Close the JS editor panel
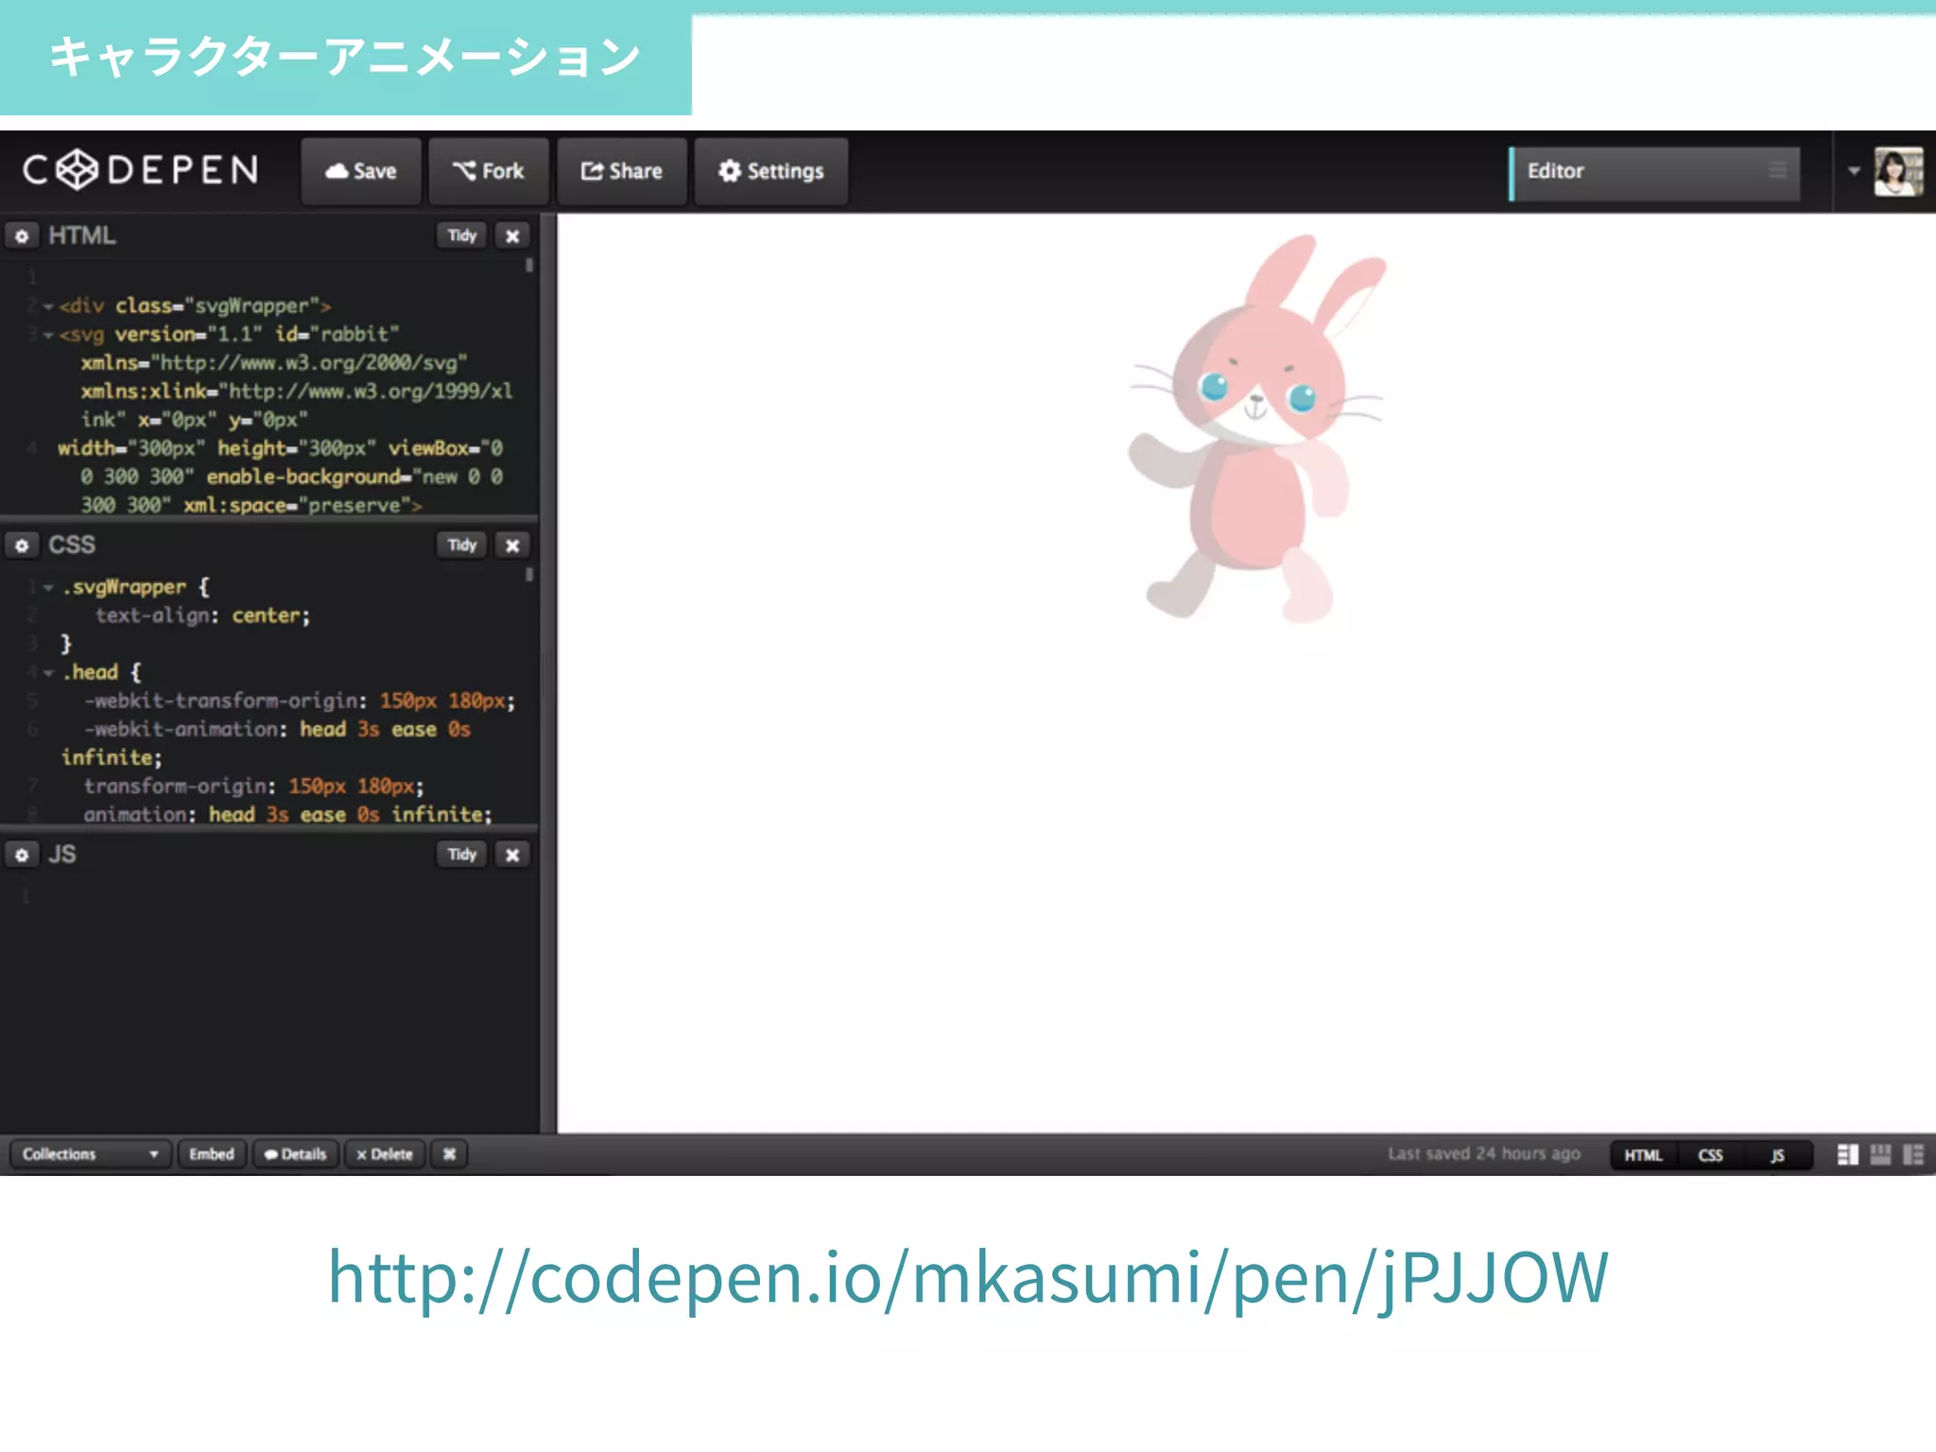The image size is (1936, 1452). point(512,855)
